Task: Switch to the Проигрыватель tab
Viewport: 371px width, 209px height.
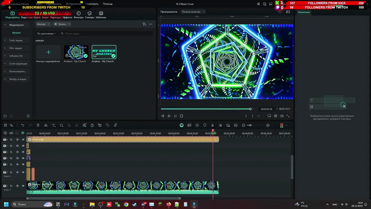Action: tap(169, 12)
